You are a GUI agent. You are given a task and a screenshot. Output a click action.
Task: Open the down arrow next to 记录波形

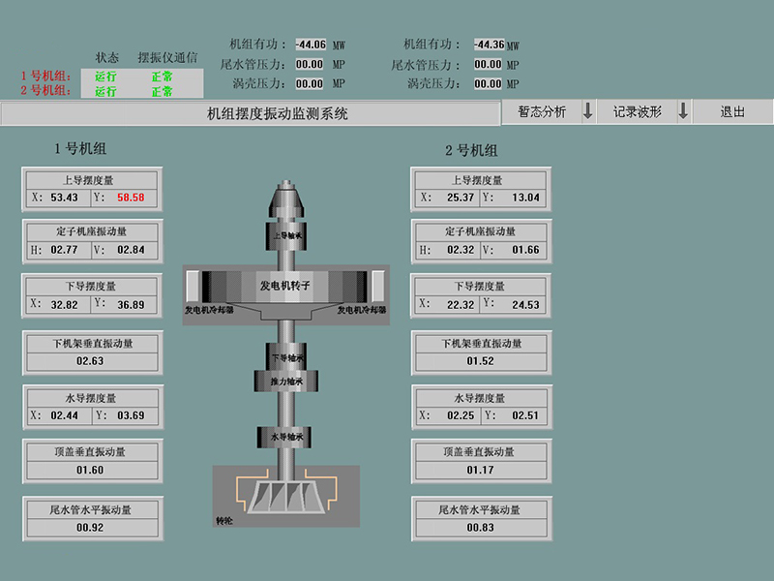click(683, 112)
